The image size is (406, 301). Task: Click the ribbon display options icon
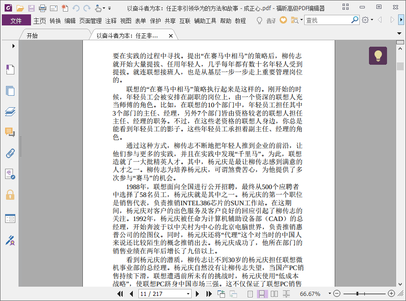point(345,7)
